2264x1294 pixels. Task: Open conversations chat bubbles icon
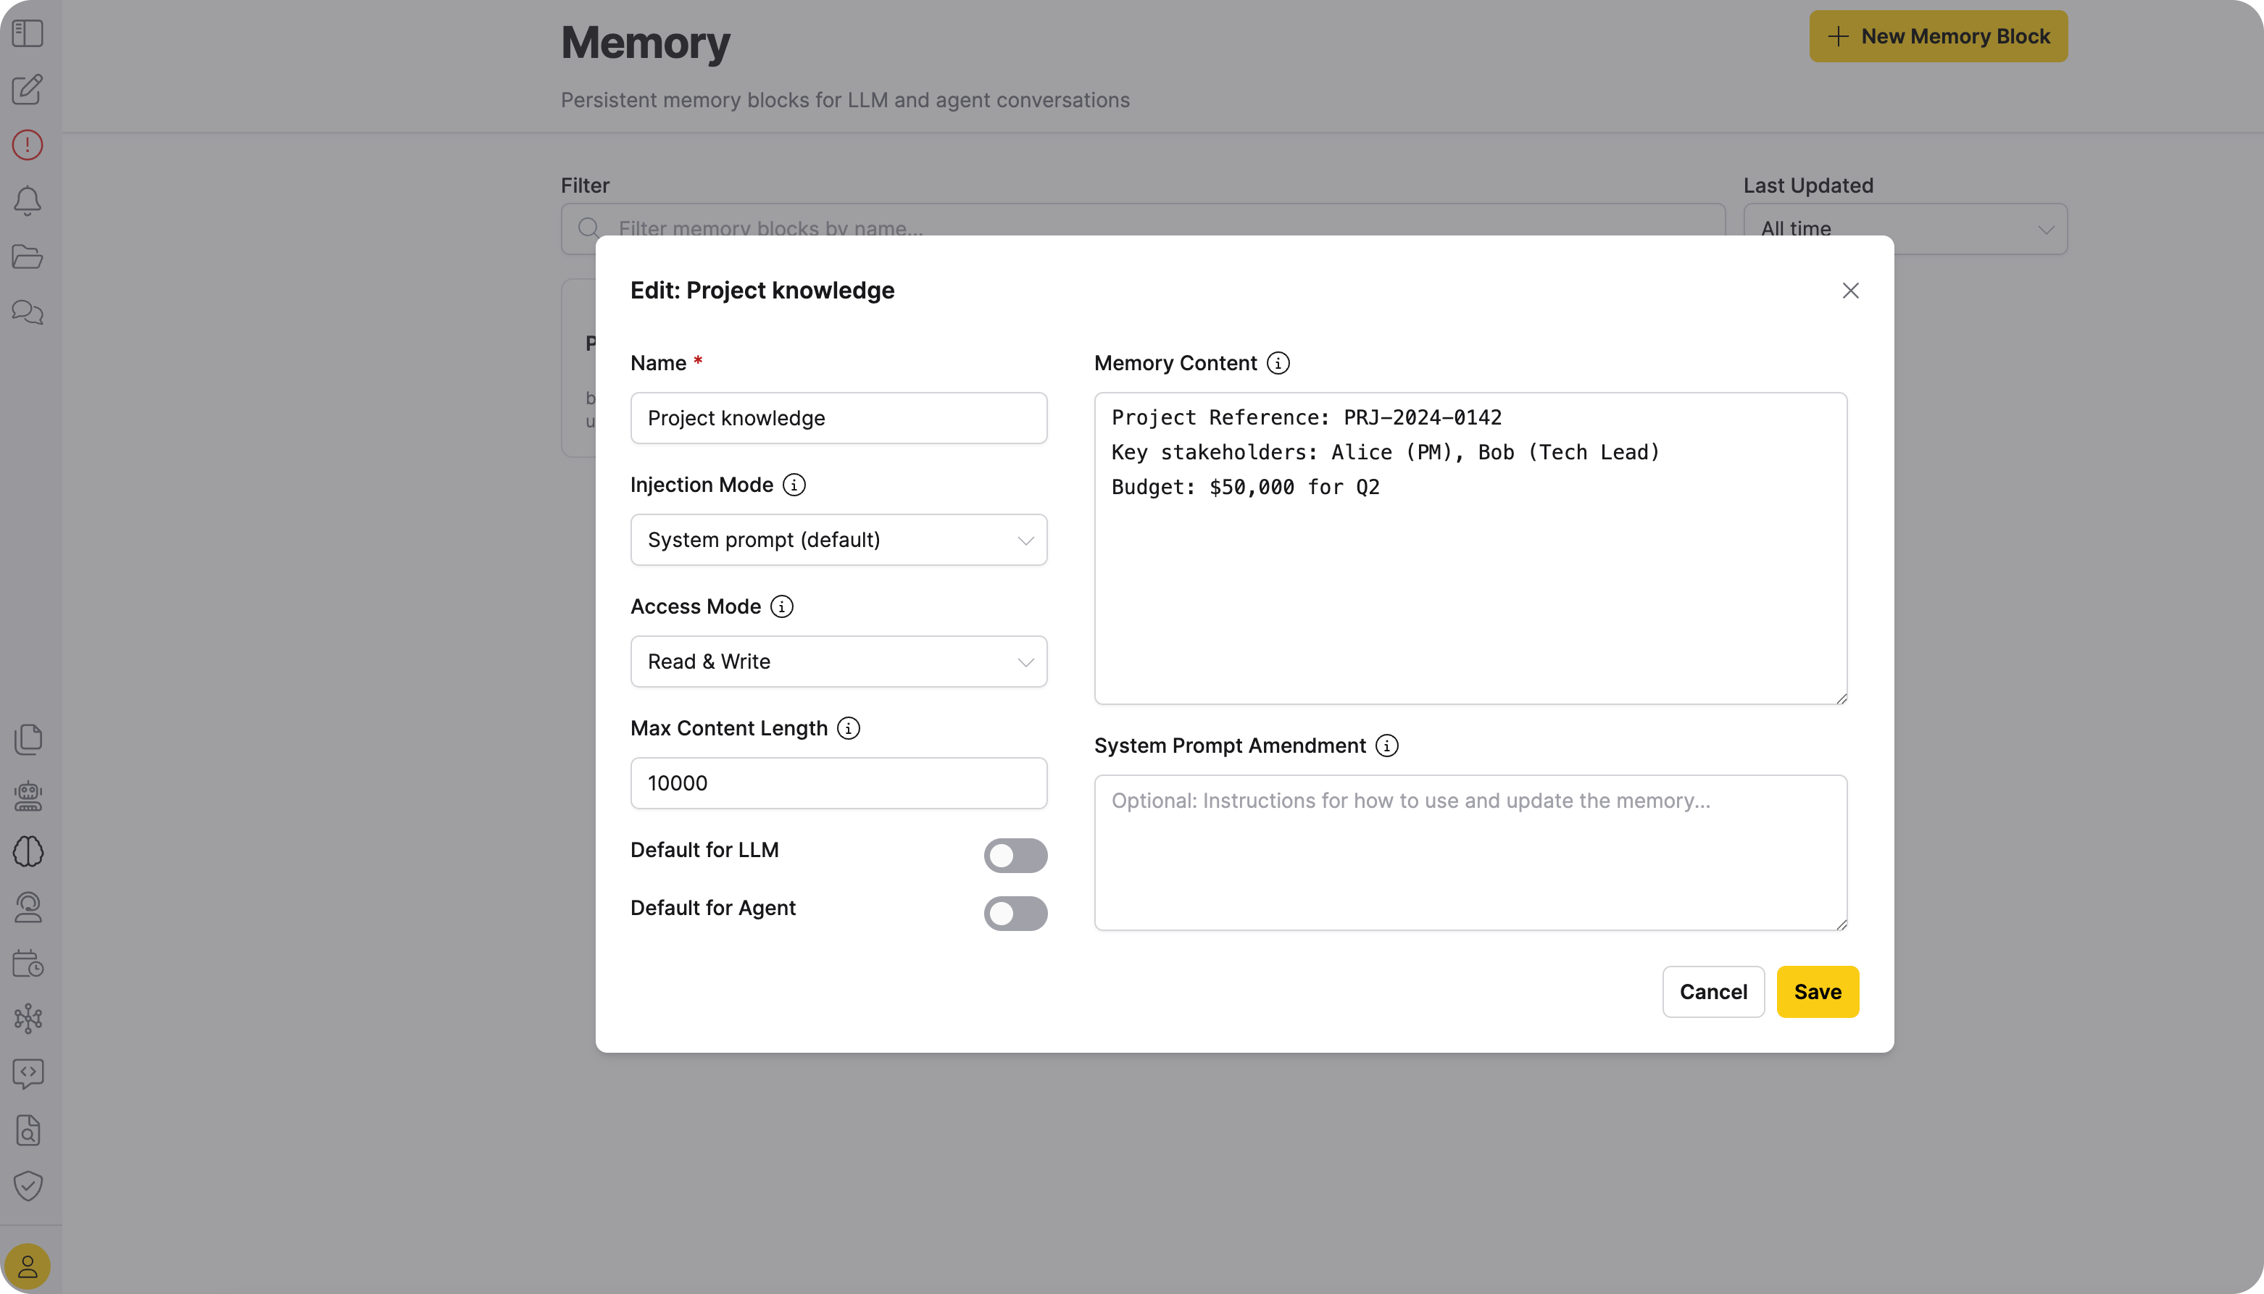tap(28, 312)
